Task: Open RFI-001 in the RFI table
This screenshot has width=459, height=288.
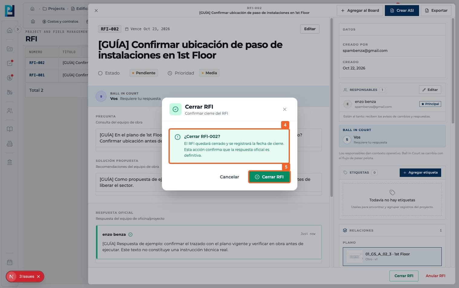Action: 37,75
